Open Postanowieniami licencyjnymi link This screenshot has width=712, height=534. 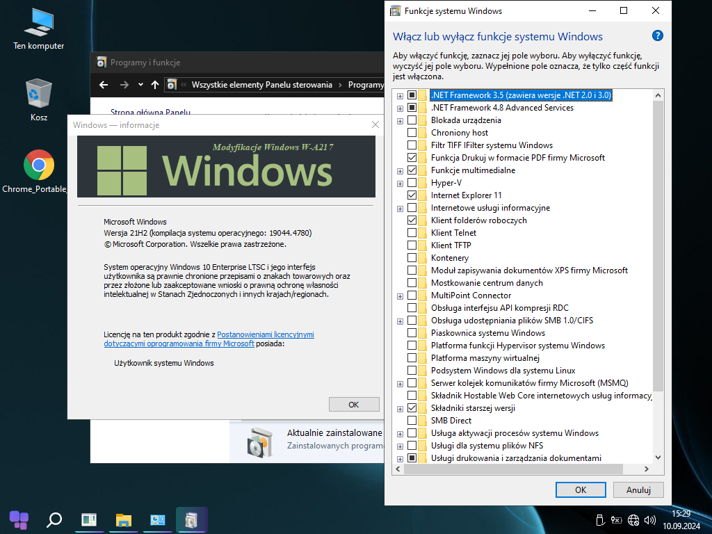tap(266, 334)
